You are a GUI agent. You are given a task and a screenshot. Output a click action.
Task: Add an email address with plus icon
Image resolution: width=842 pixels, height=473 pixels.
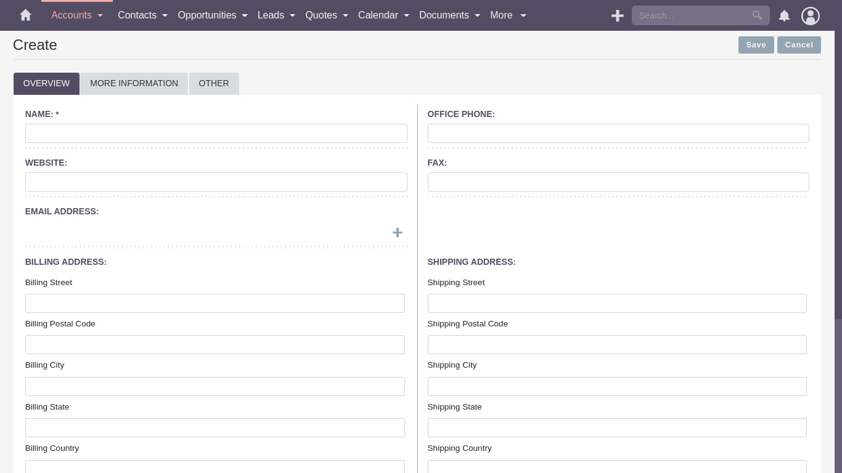[398, 232]
